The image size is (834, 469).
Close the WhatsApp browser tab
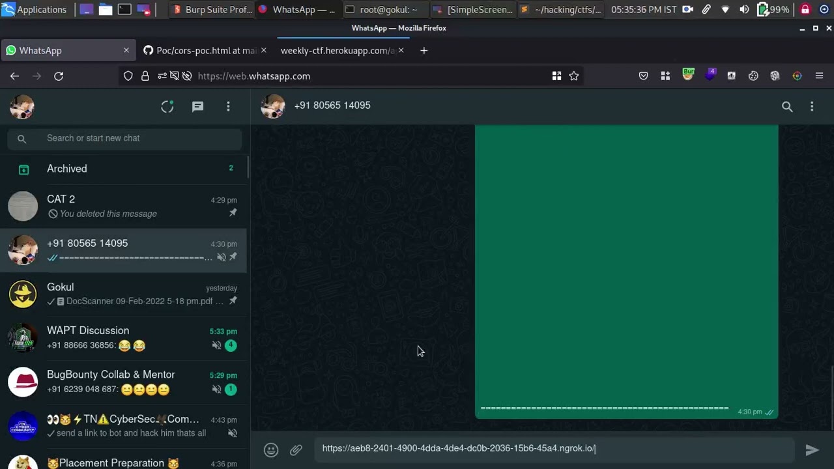[x=126, y=51]
